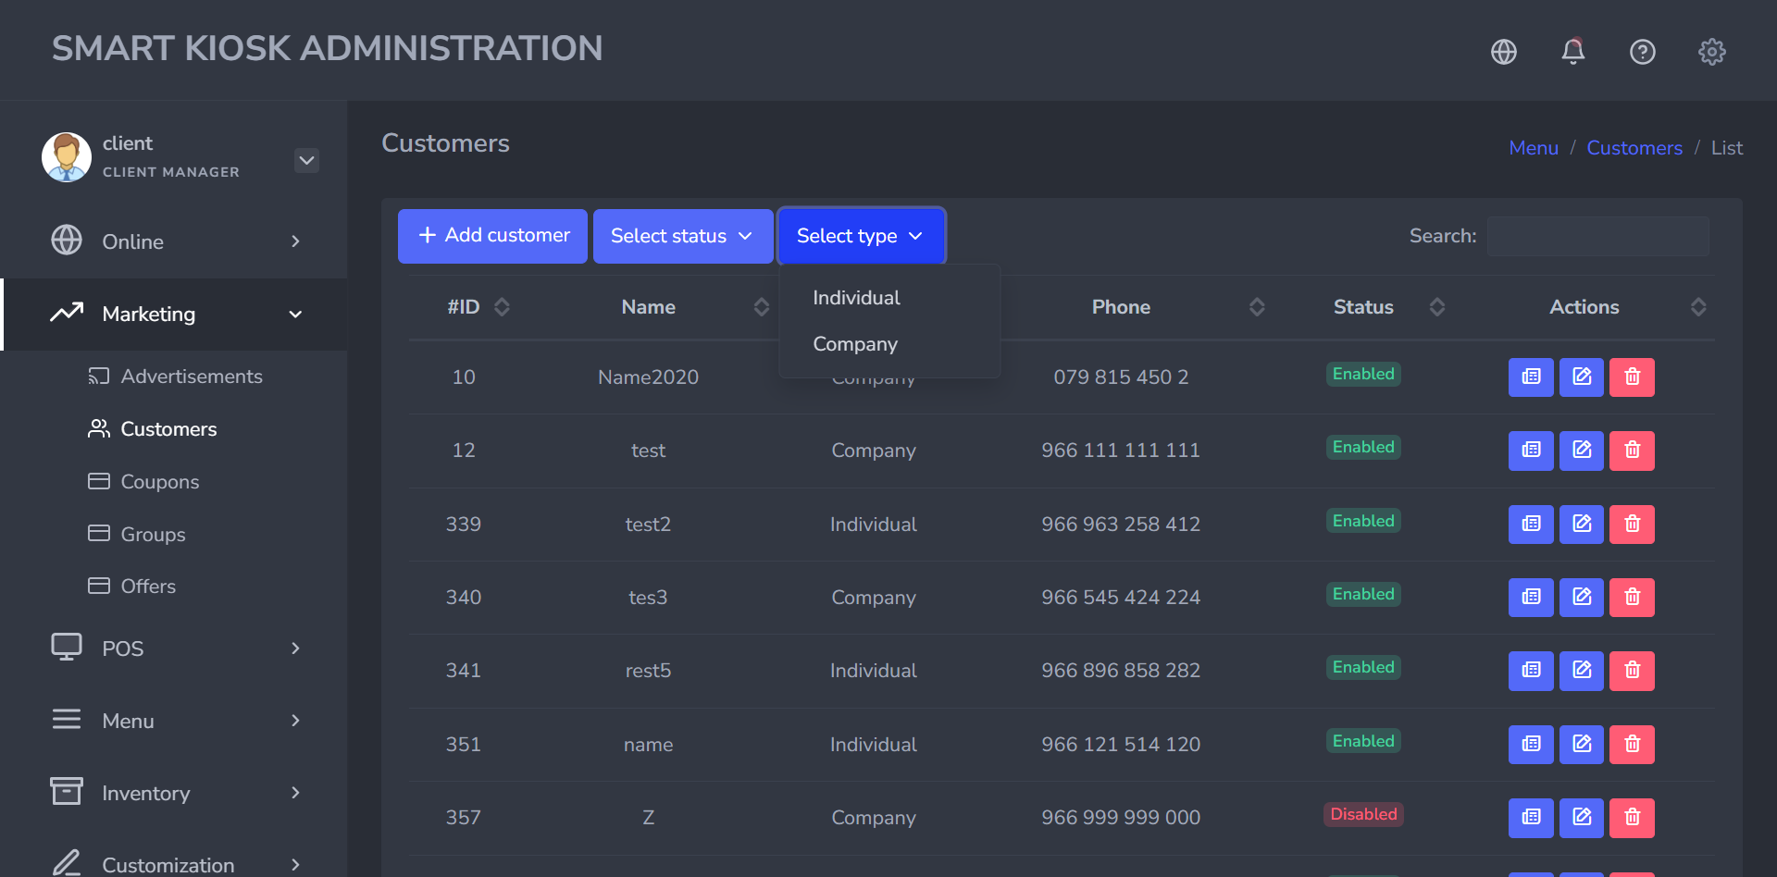
Task: Open Groups in the sidebar
Action: 137,534
